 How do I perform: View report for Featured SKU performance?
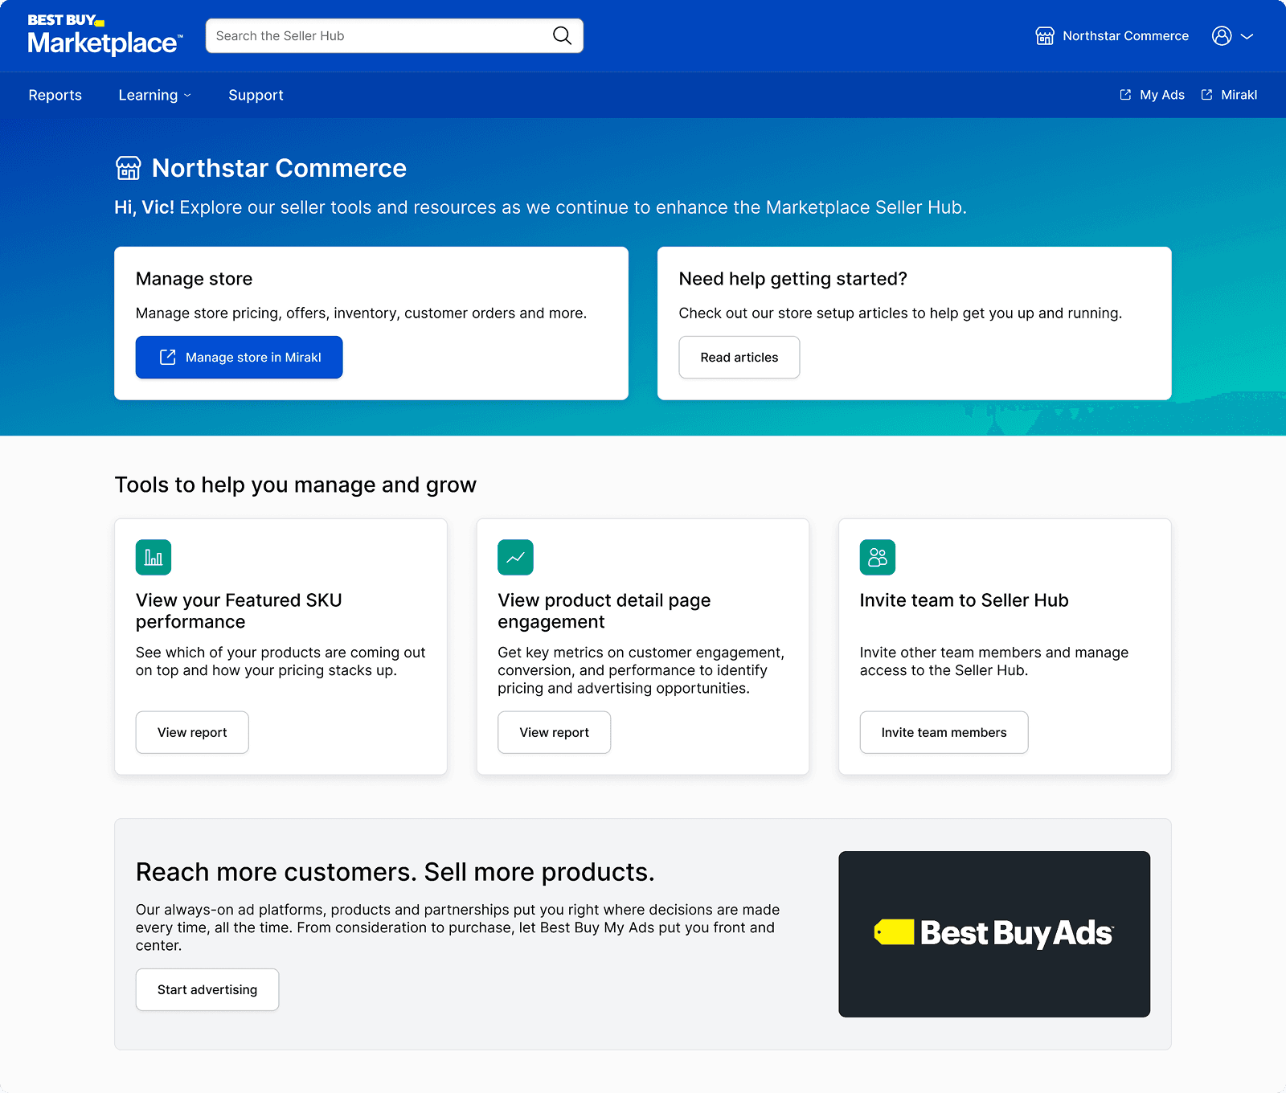tap(192, 732)
